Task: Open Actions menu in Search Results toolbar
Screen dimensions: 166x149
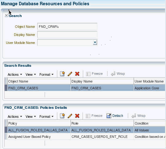Action: point(15,74)
